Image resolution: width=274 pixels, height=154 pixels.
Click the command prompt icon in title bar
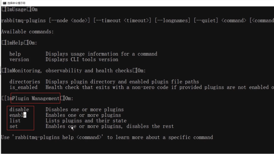click(x=4, y=3)
